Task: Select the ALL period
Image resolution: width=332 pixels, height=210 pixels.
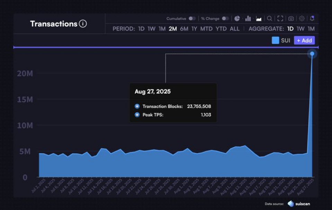Action: pos(235,29)
